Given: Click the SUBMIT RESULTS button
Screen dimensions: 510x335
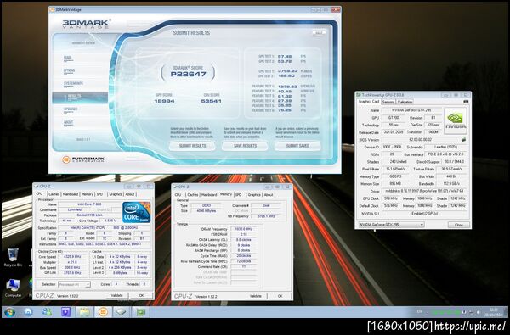Looking at the screenshot, I should (x=192, y=146).
